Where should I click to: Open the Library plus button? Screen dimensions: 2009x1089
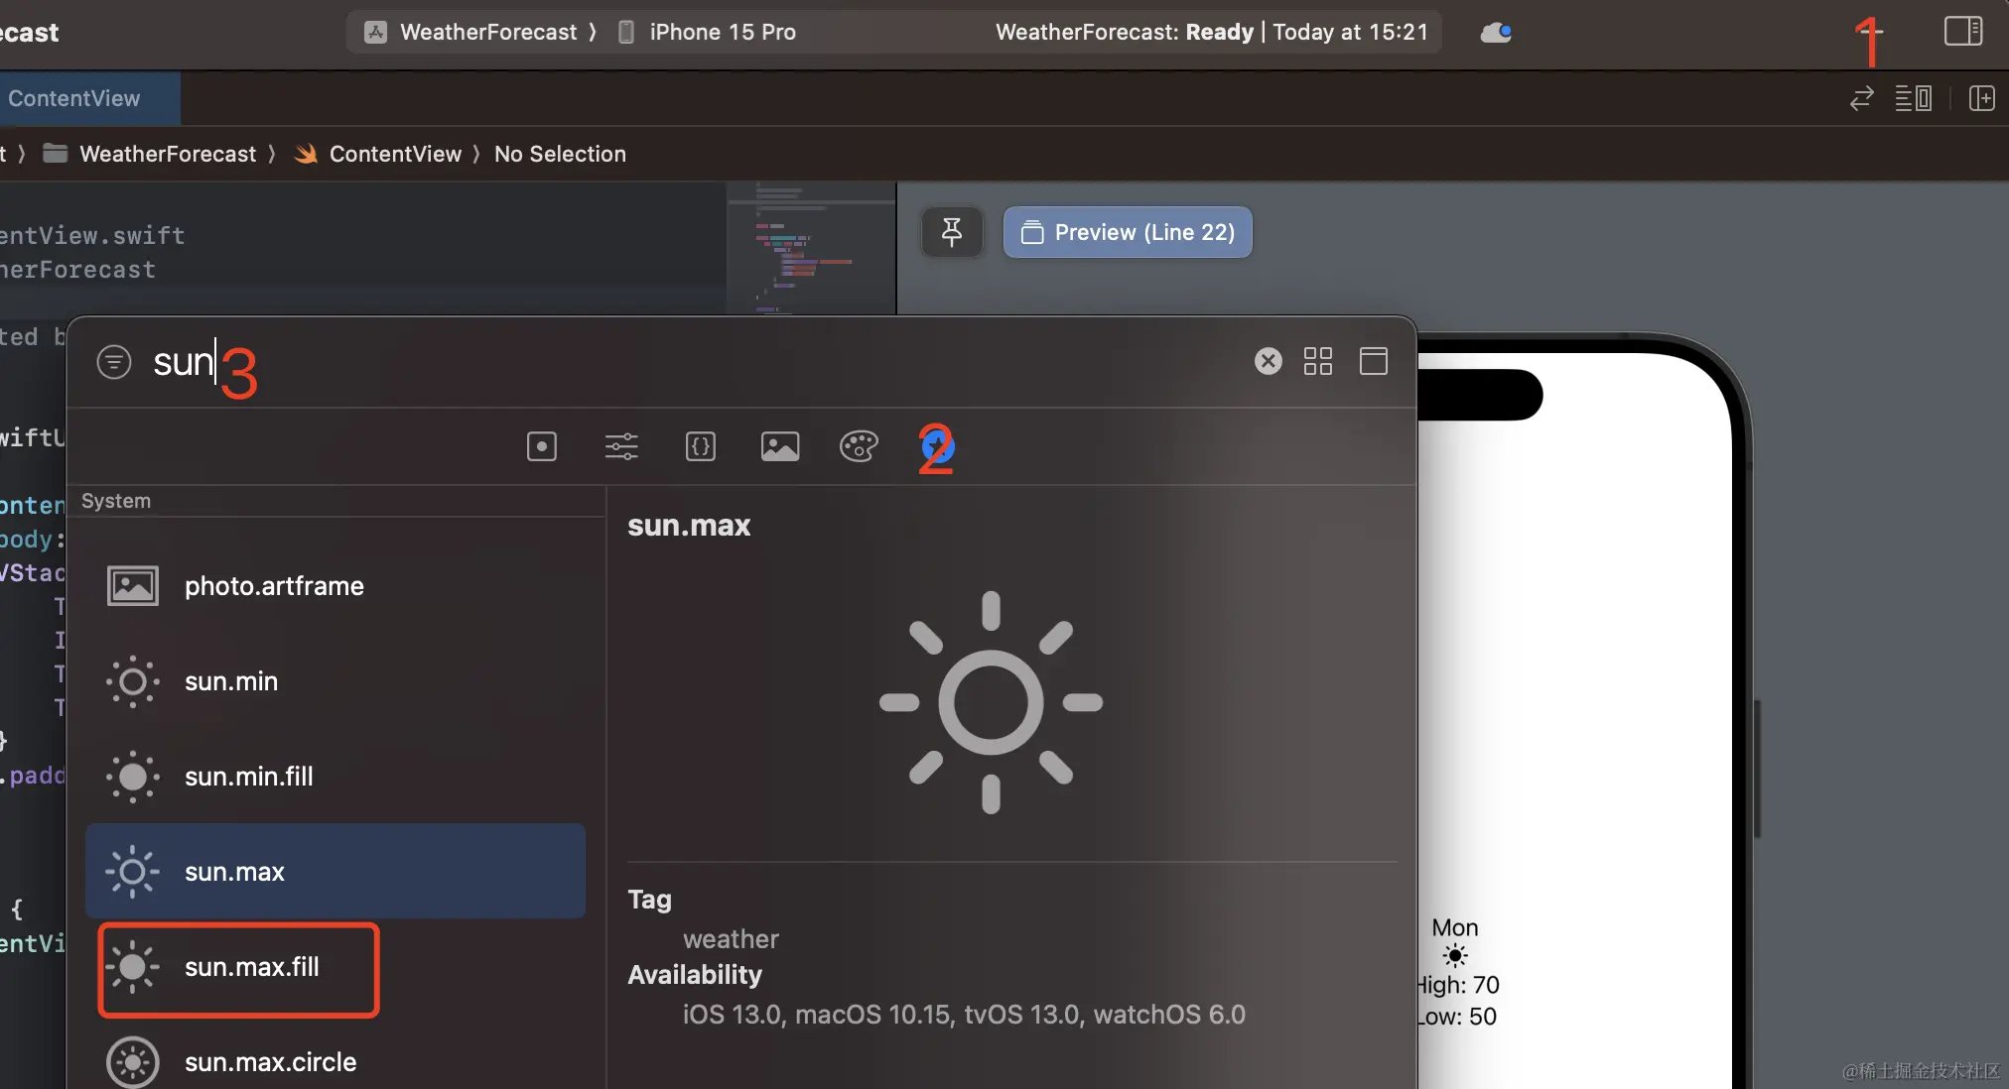click(x=1869, y=32)
